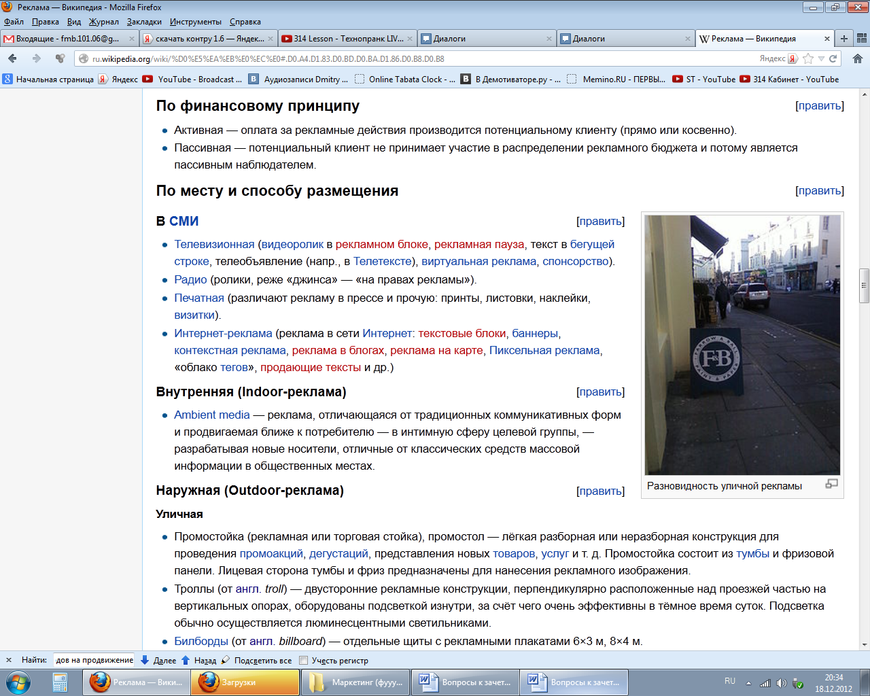
Task: Switch to the Входящие Gmail tab
Action: tap(68, 39)
